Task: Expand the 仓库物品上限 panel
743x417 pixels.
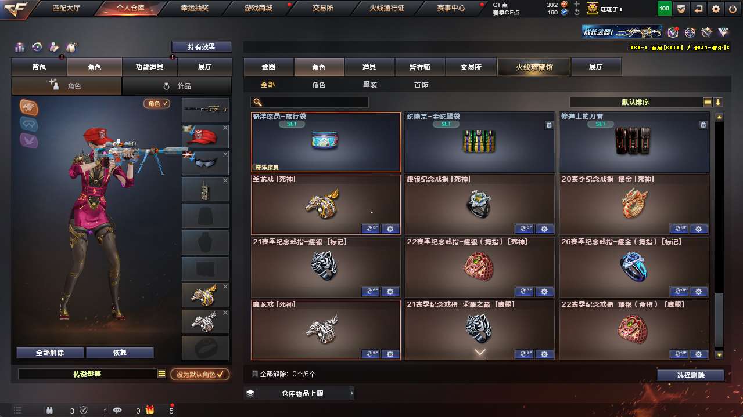Action: click(x=299, y=393)
